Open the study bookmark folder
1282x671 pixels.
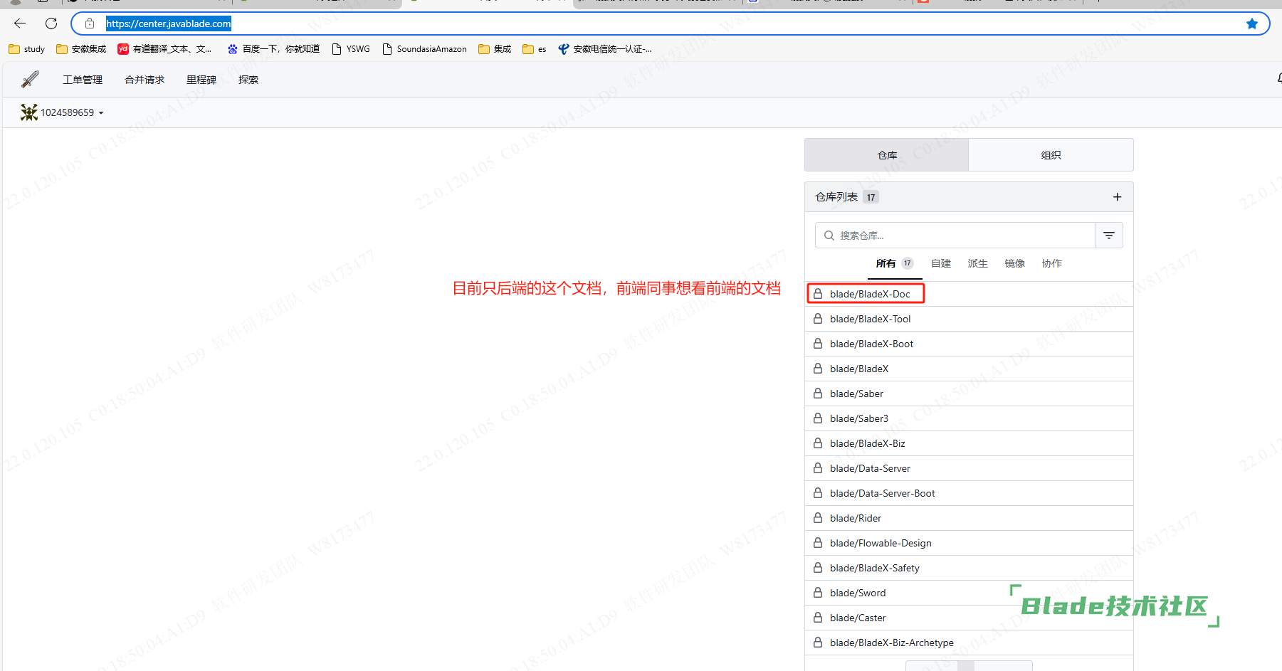point(27,49)
